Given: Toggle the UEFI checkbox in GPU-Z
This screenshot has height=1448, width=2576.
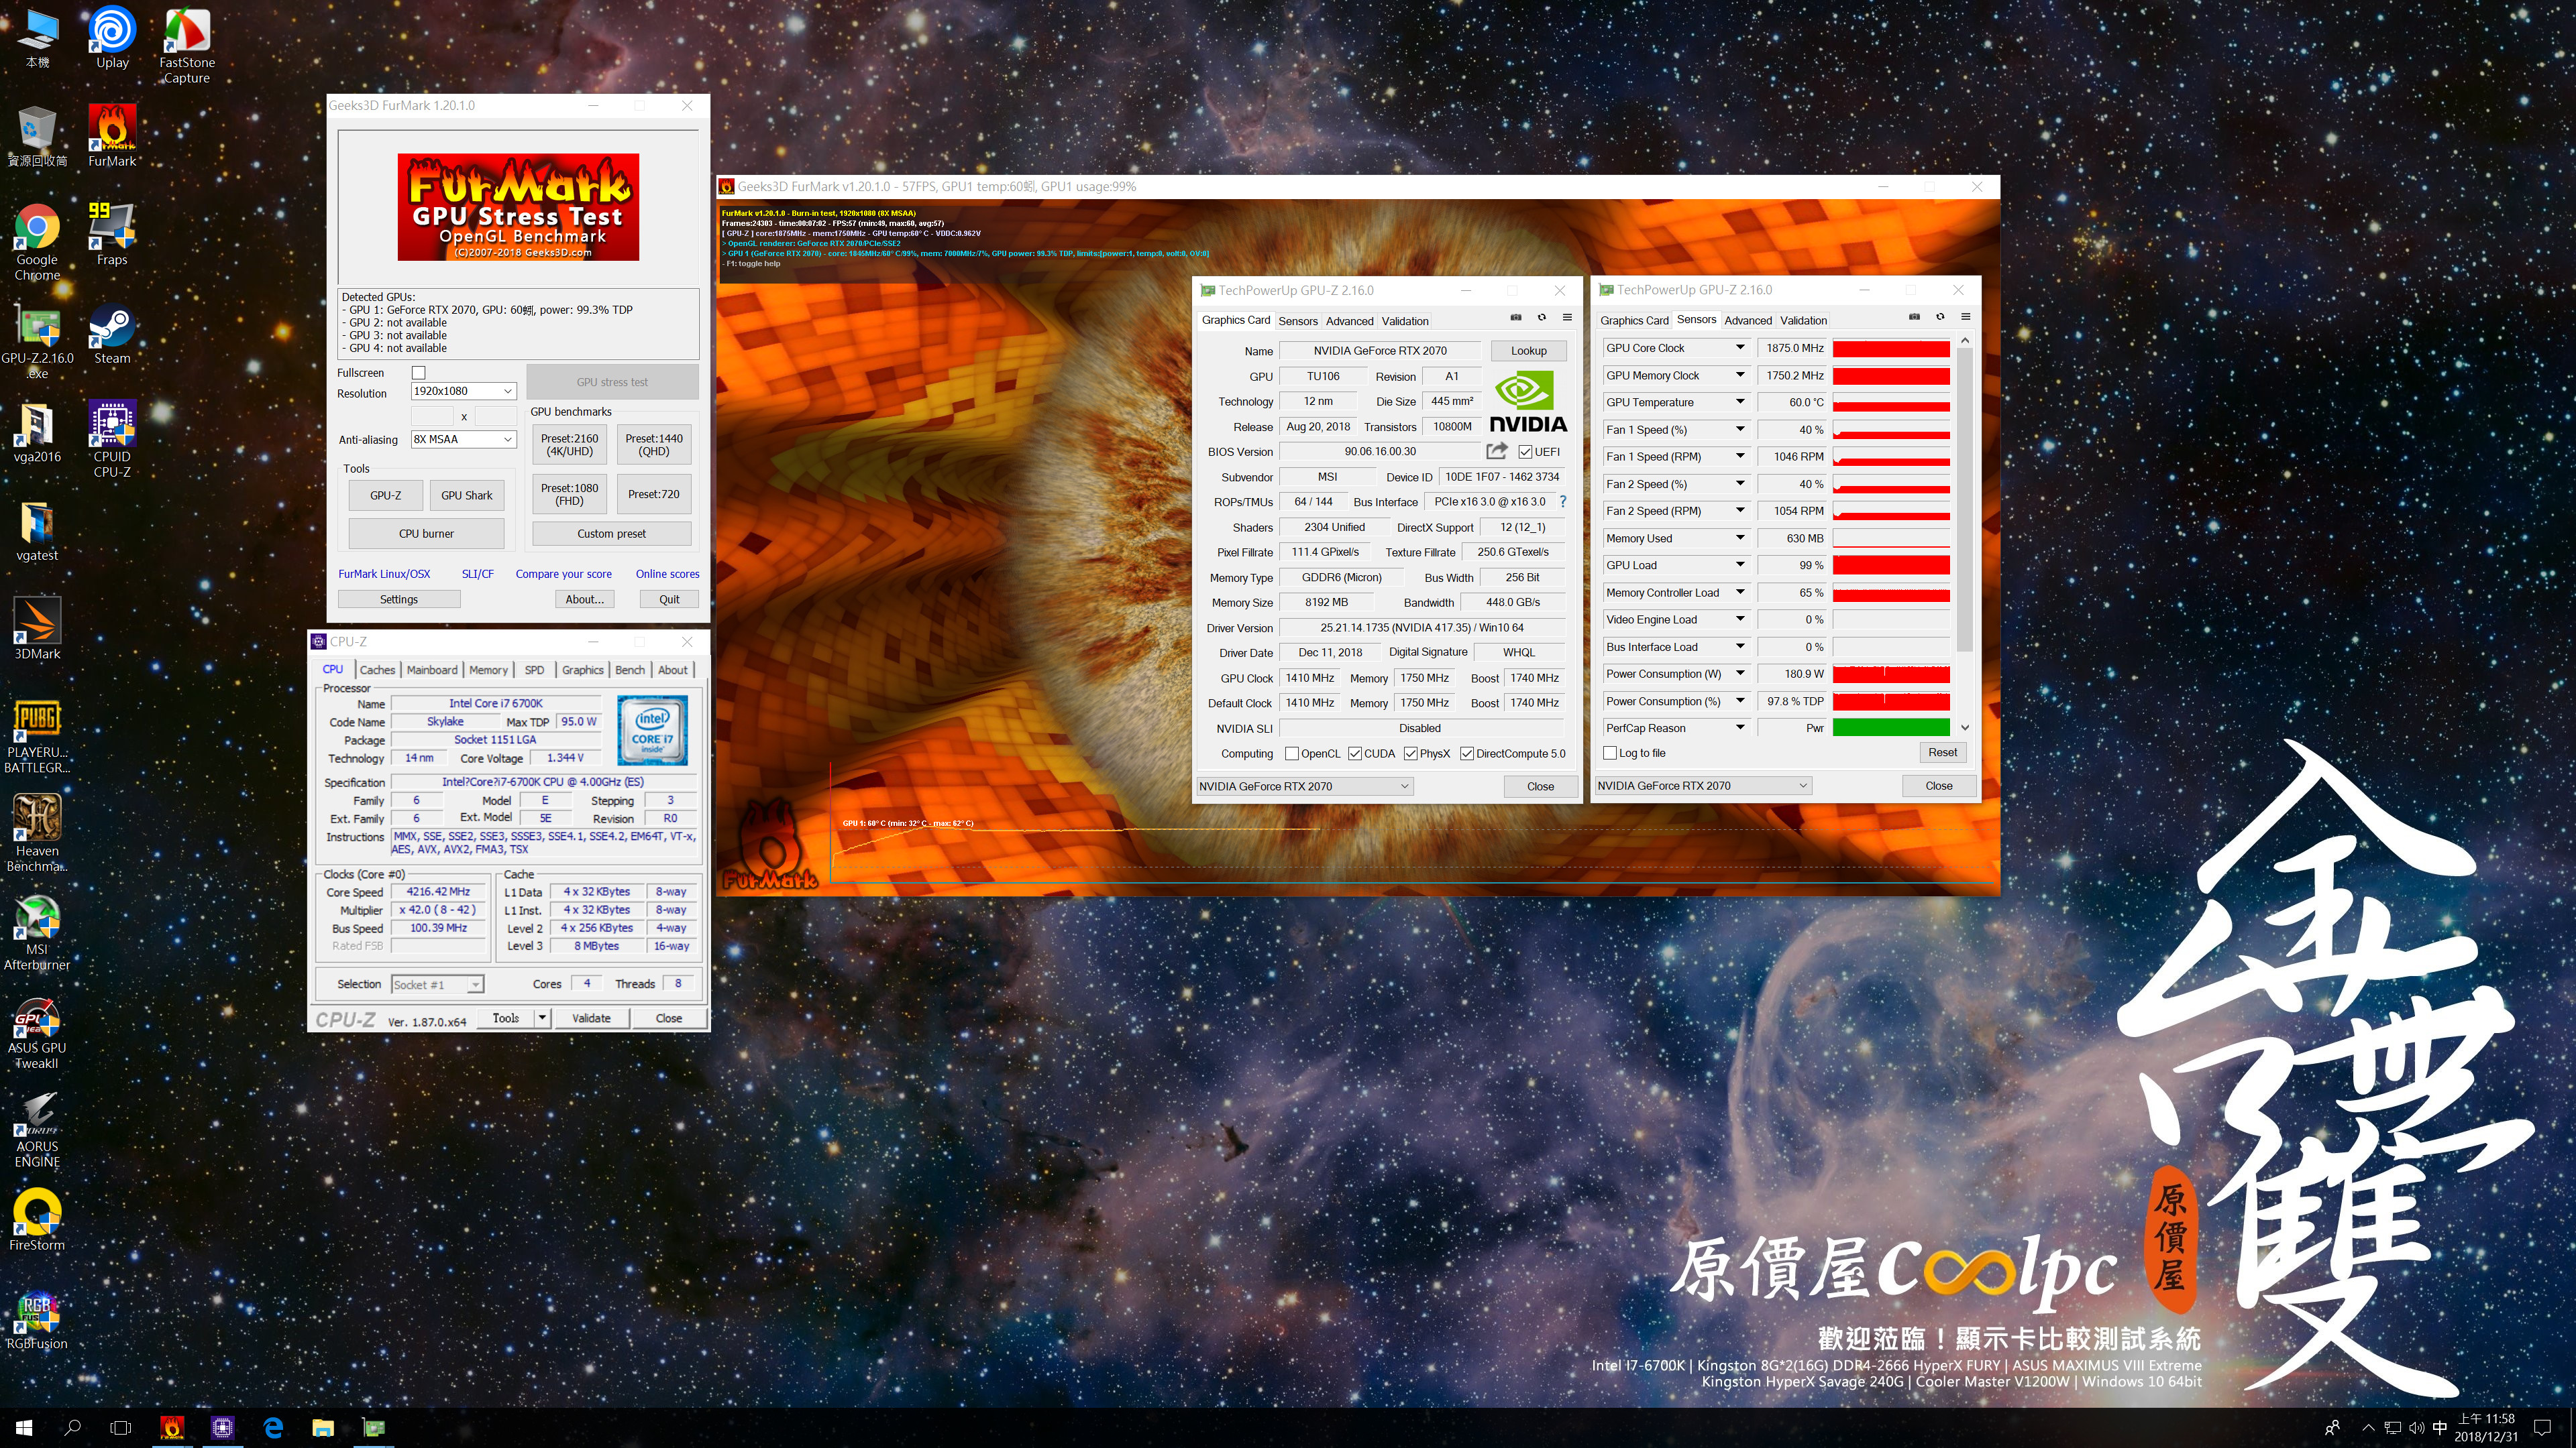Looking at the screenshot, I should point(1525,452).
